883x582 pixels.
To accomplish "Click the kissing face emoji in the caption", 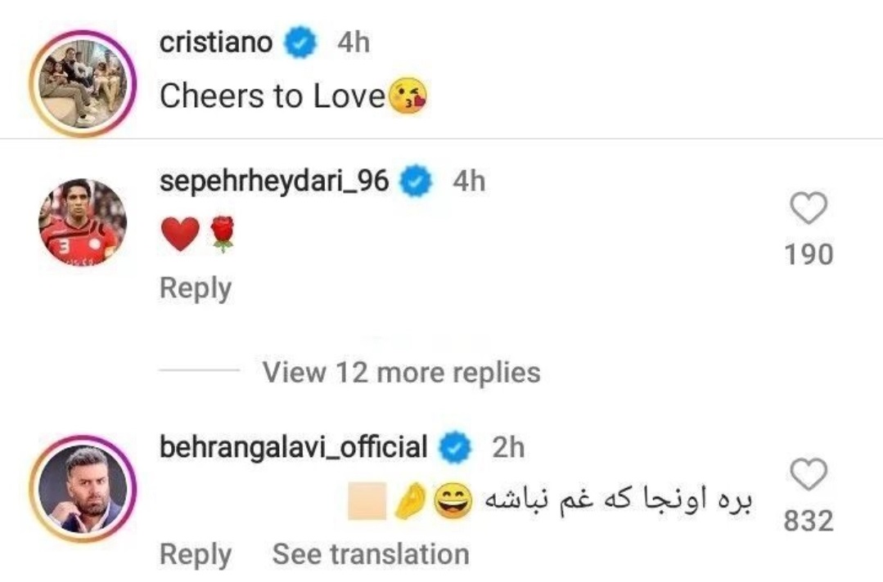I will [x=408, y=96].
